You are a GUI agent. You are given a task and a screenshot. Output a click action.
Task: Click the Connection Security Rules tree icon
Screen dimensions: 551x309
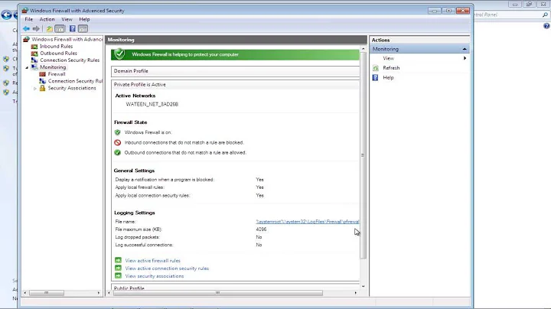34,60
